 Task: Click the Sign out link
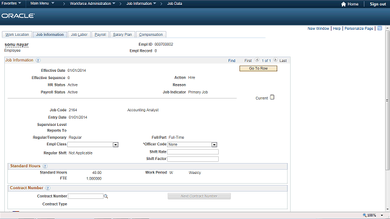[x=378, y=4]
